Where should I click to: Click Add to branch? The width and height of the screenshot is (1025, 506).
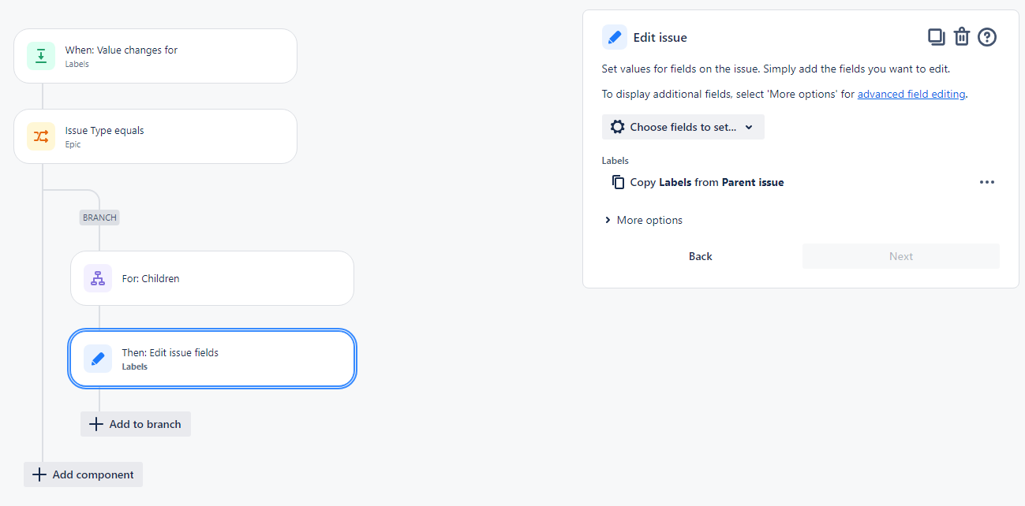point(135,423)
